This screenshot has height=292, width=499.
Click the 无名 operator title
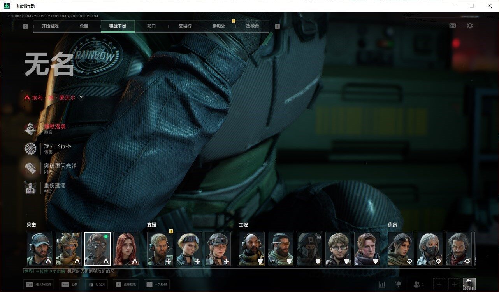pos(49,64)
